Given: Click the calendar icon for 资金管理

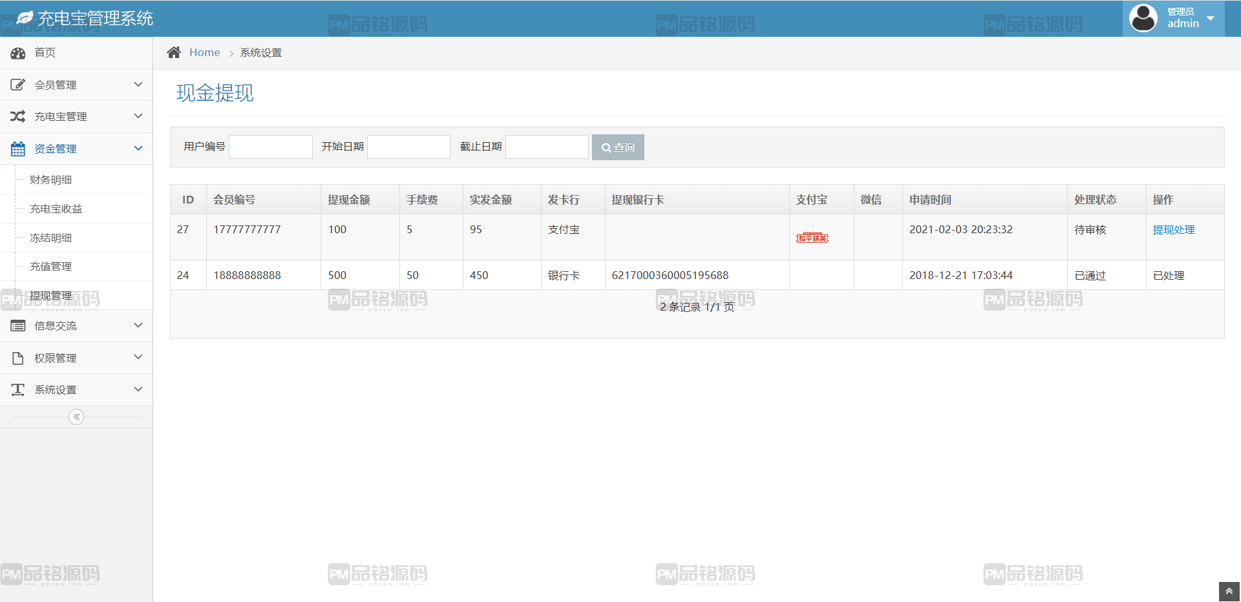Looking at the screenshot, I should (18, 149).
